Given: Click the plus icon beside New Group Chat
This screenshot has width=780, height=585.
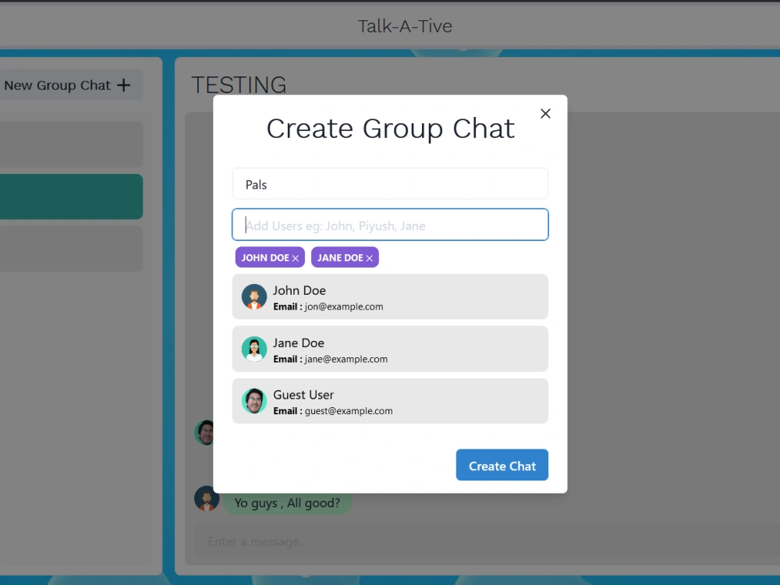Looking at the screenshot, I should click(124, 85).
